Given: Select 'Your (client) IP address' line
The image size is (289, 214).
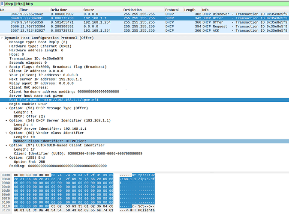Looking at the screenshot, I should coord(43,75).
